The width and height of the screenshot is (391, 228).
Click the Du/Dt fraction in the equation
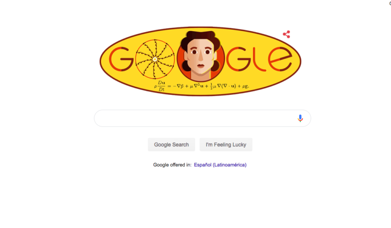coord(161,86)
